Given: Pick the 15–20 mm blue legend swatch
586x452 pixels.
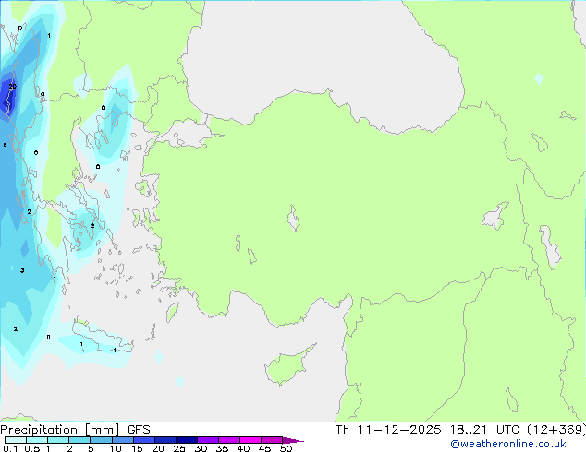Looking at the screenshot, I should 144,440.
